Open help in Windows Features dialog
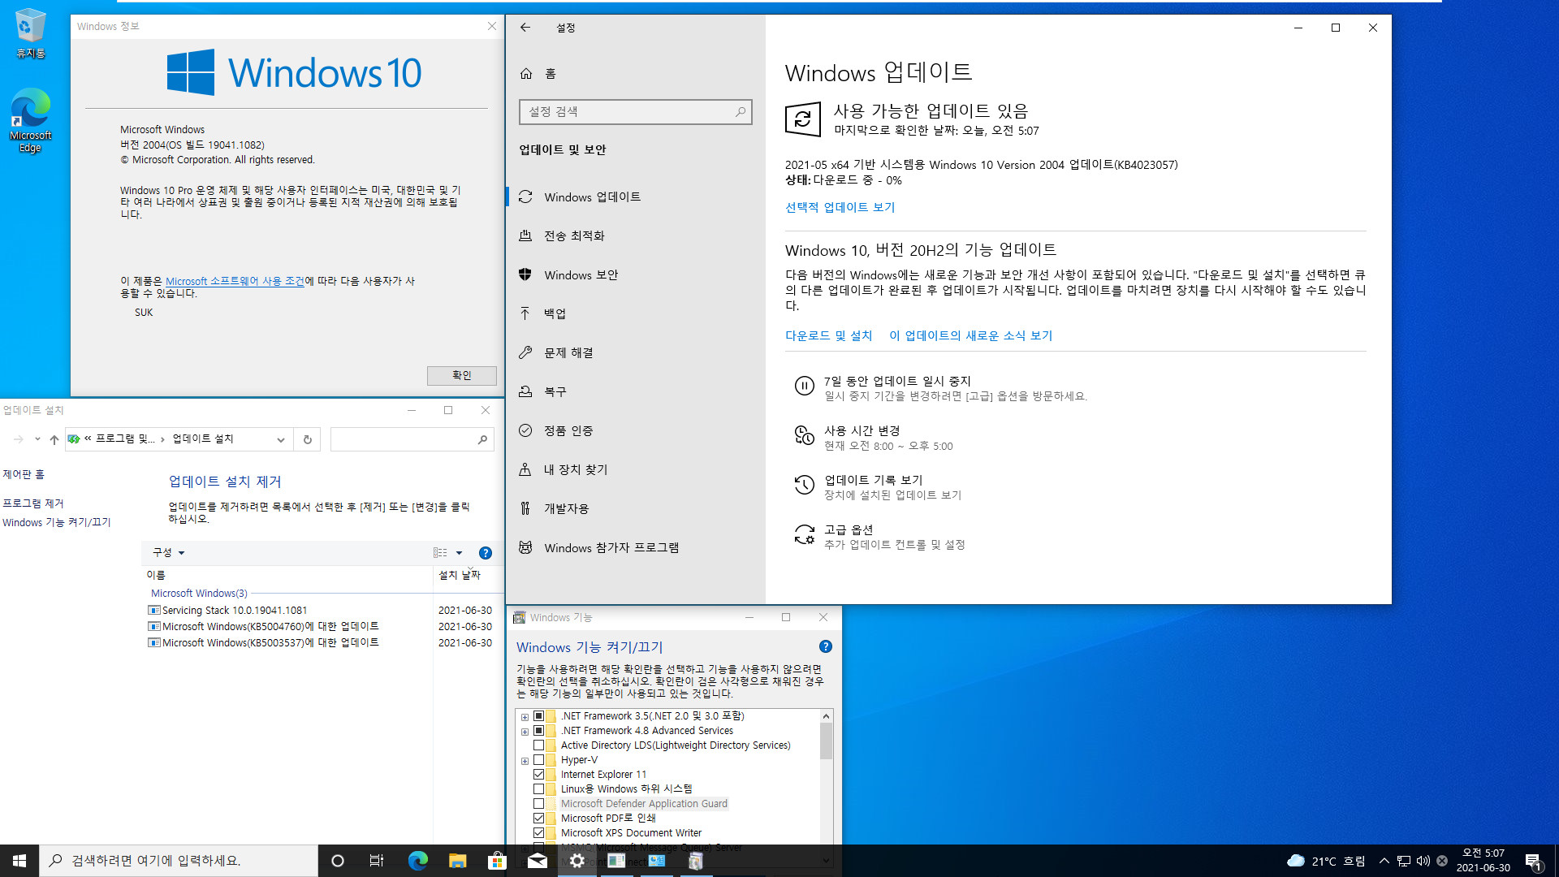Viewport: 1559px width, 877px height. coord(826,646)
